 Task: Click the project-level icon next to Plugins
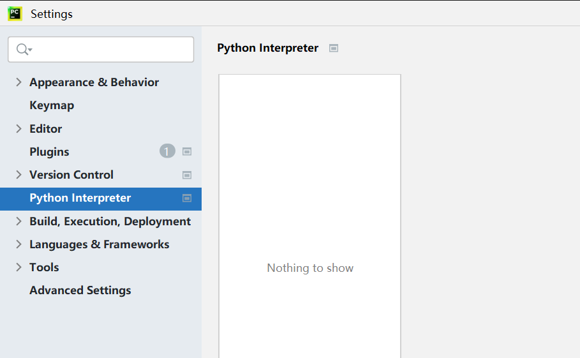tap(187, 152)
